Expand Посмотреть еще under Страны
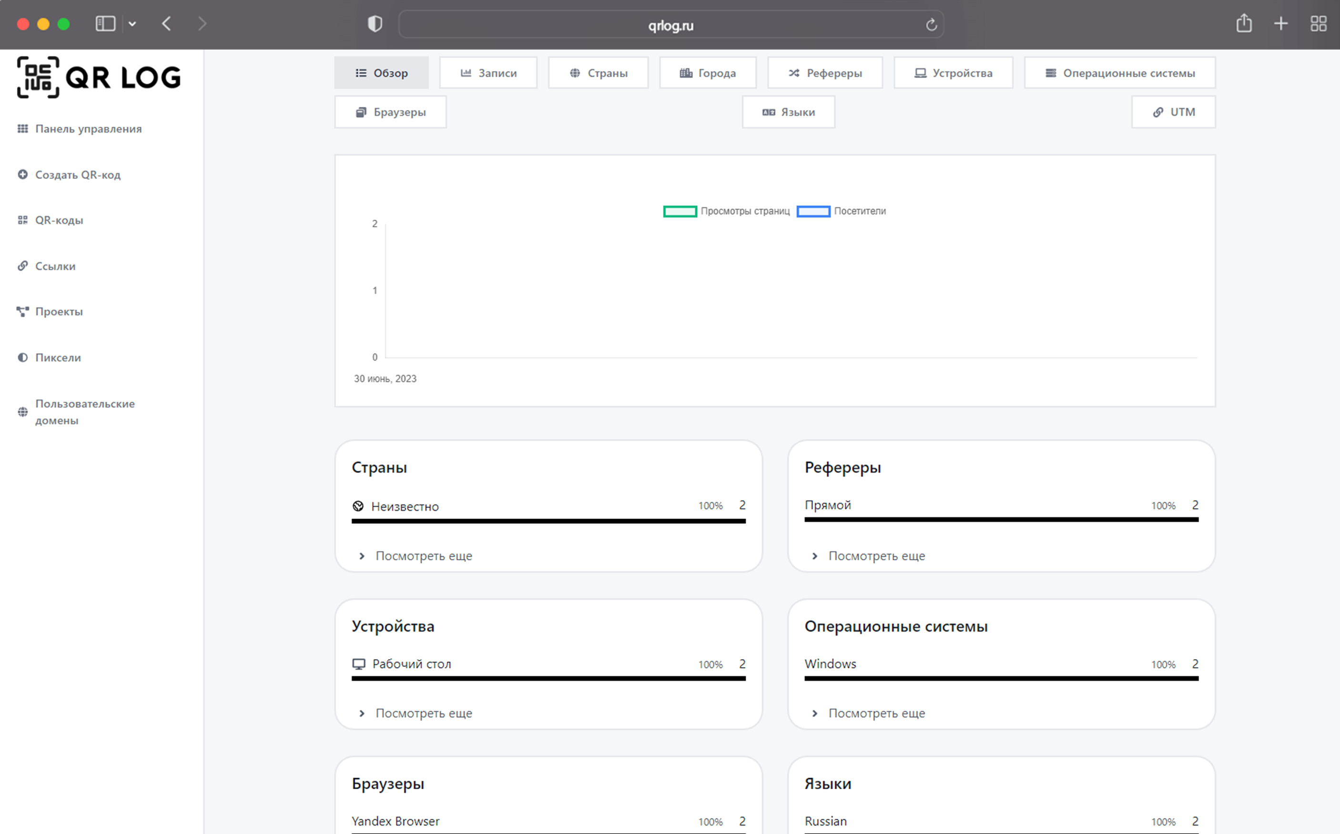Image resolution: width=1340 pixels, height=834 pixels. (423, 556)
